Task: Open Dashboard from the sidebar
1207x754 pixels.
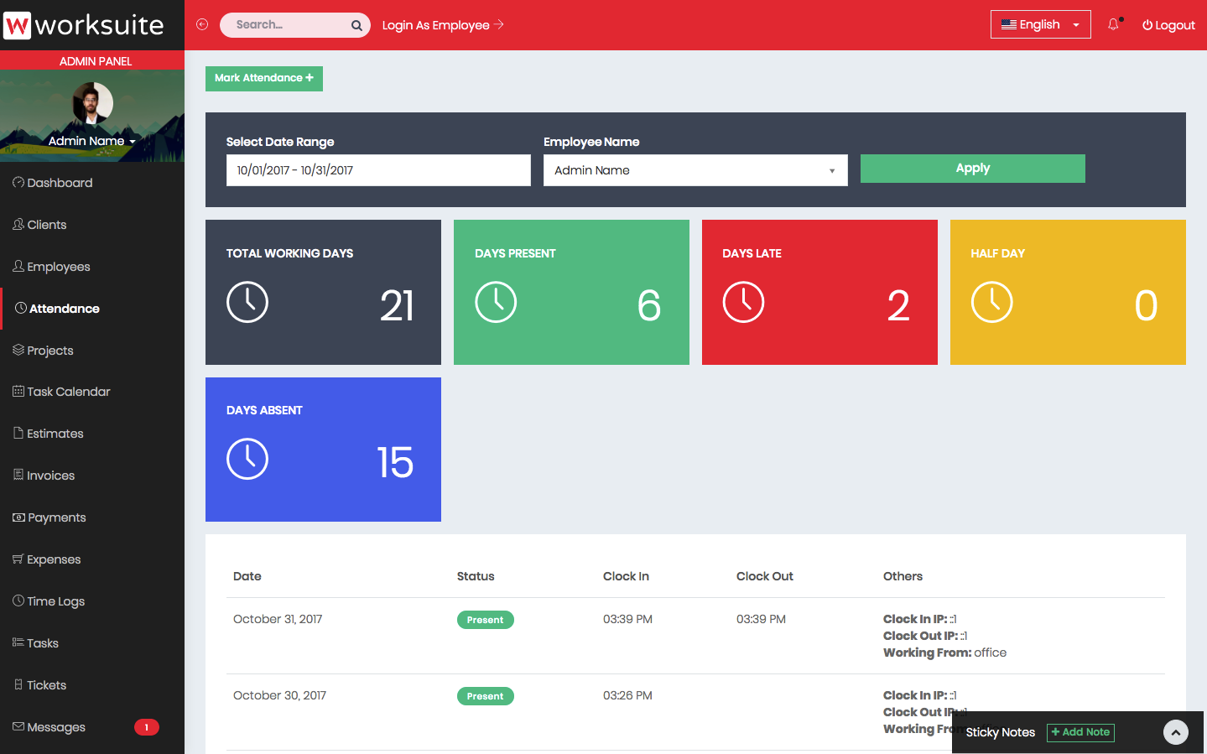Action: [x=60, y=183]
